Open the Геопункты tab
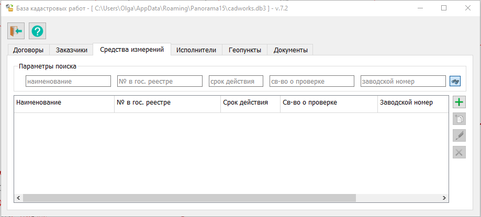 (x=245, y=50)
